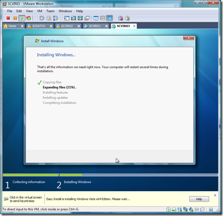The width and height of the screenshot is (223, 216).
Task: Click the Summary view toolbar icon
Action: (96, 18)
